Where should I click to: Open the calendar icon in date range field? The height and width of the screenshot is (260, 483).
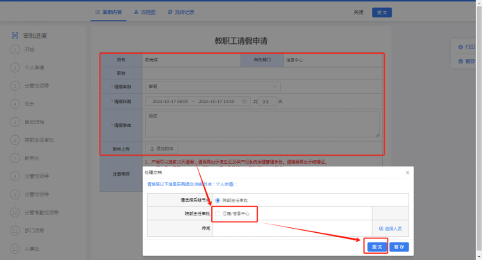244,101
